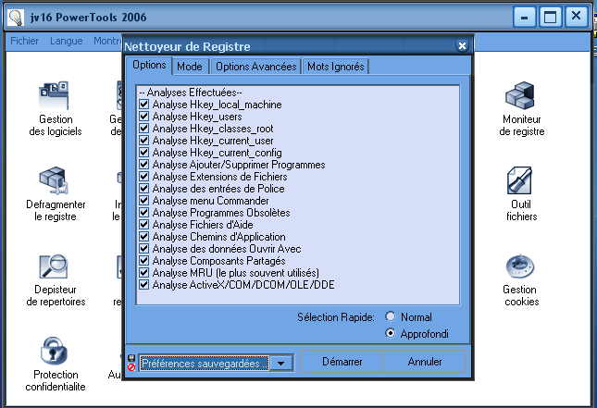Click the small icon beside Préférences sauvegardées
Viewport: 597px width, 408px height.
pyautogui.click(x=131, y=363)
